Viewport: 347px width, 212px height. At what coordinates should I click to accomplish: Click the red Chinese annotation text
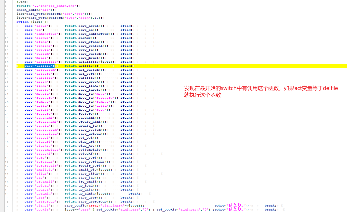pos(261,91)
